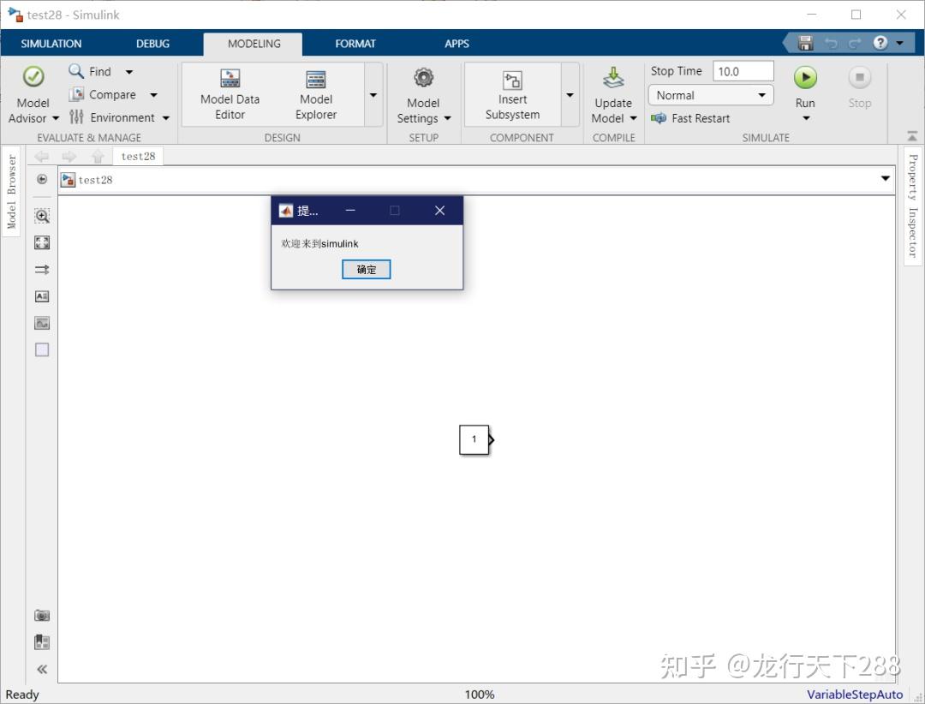Image resolution: width=925 pixels, height=704 pixels.
Task: Collapse the left palette via double chevron
Action: [x=41, y=669]
